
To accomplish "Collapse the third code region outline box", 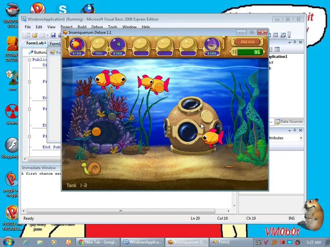I will pyautogui.click(x=29, y=109).
